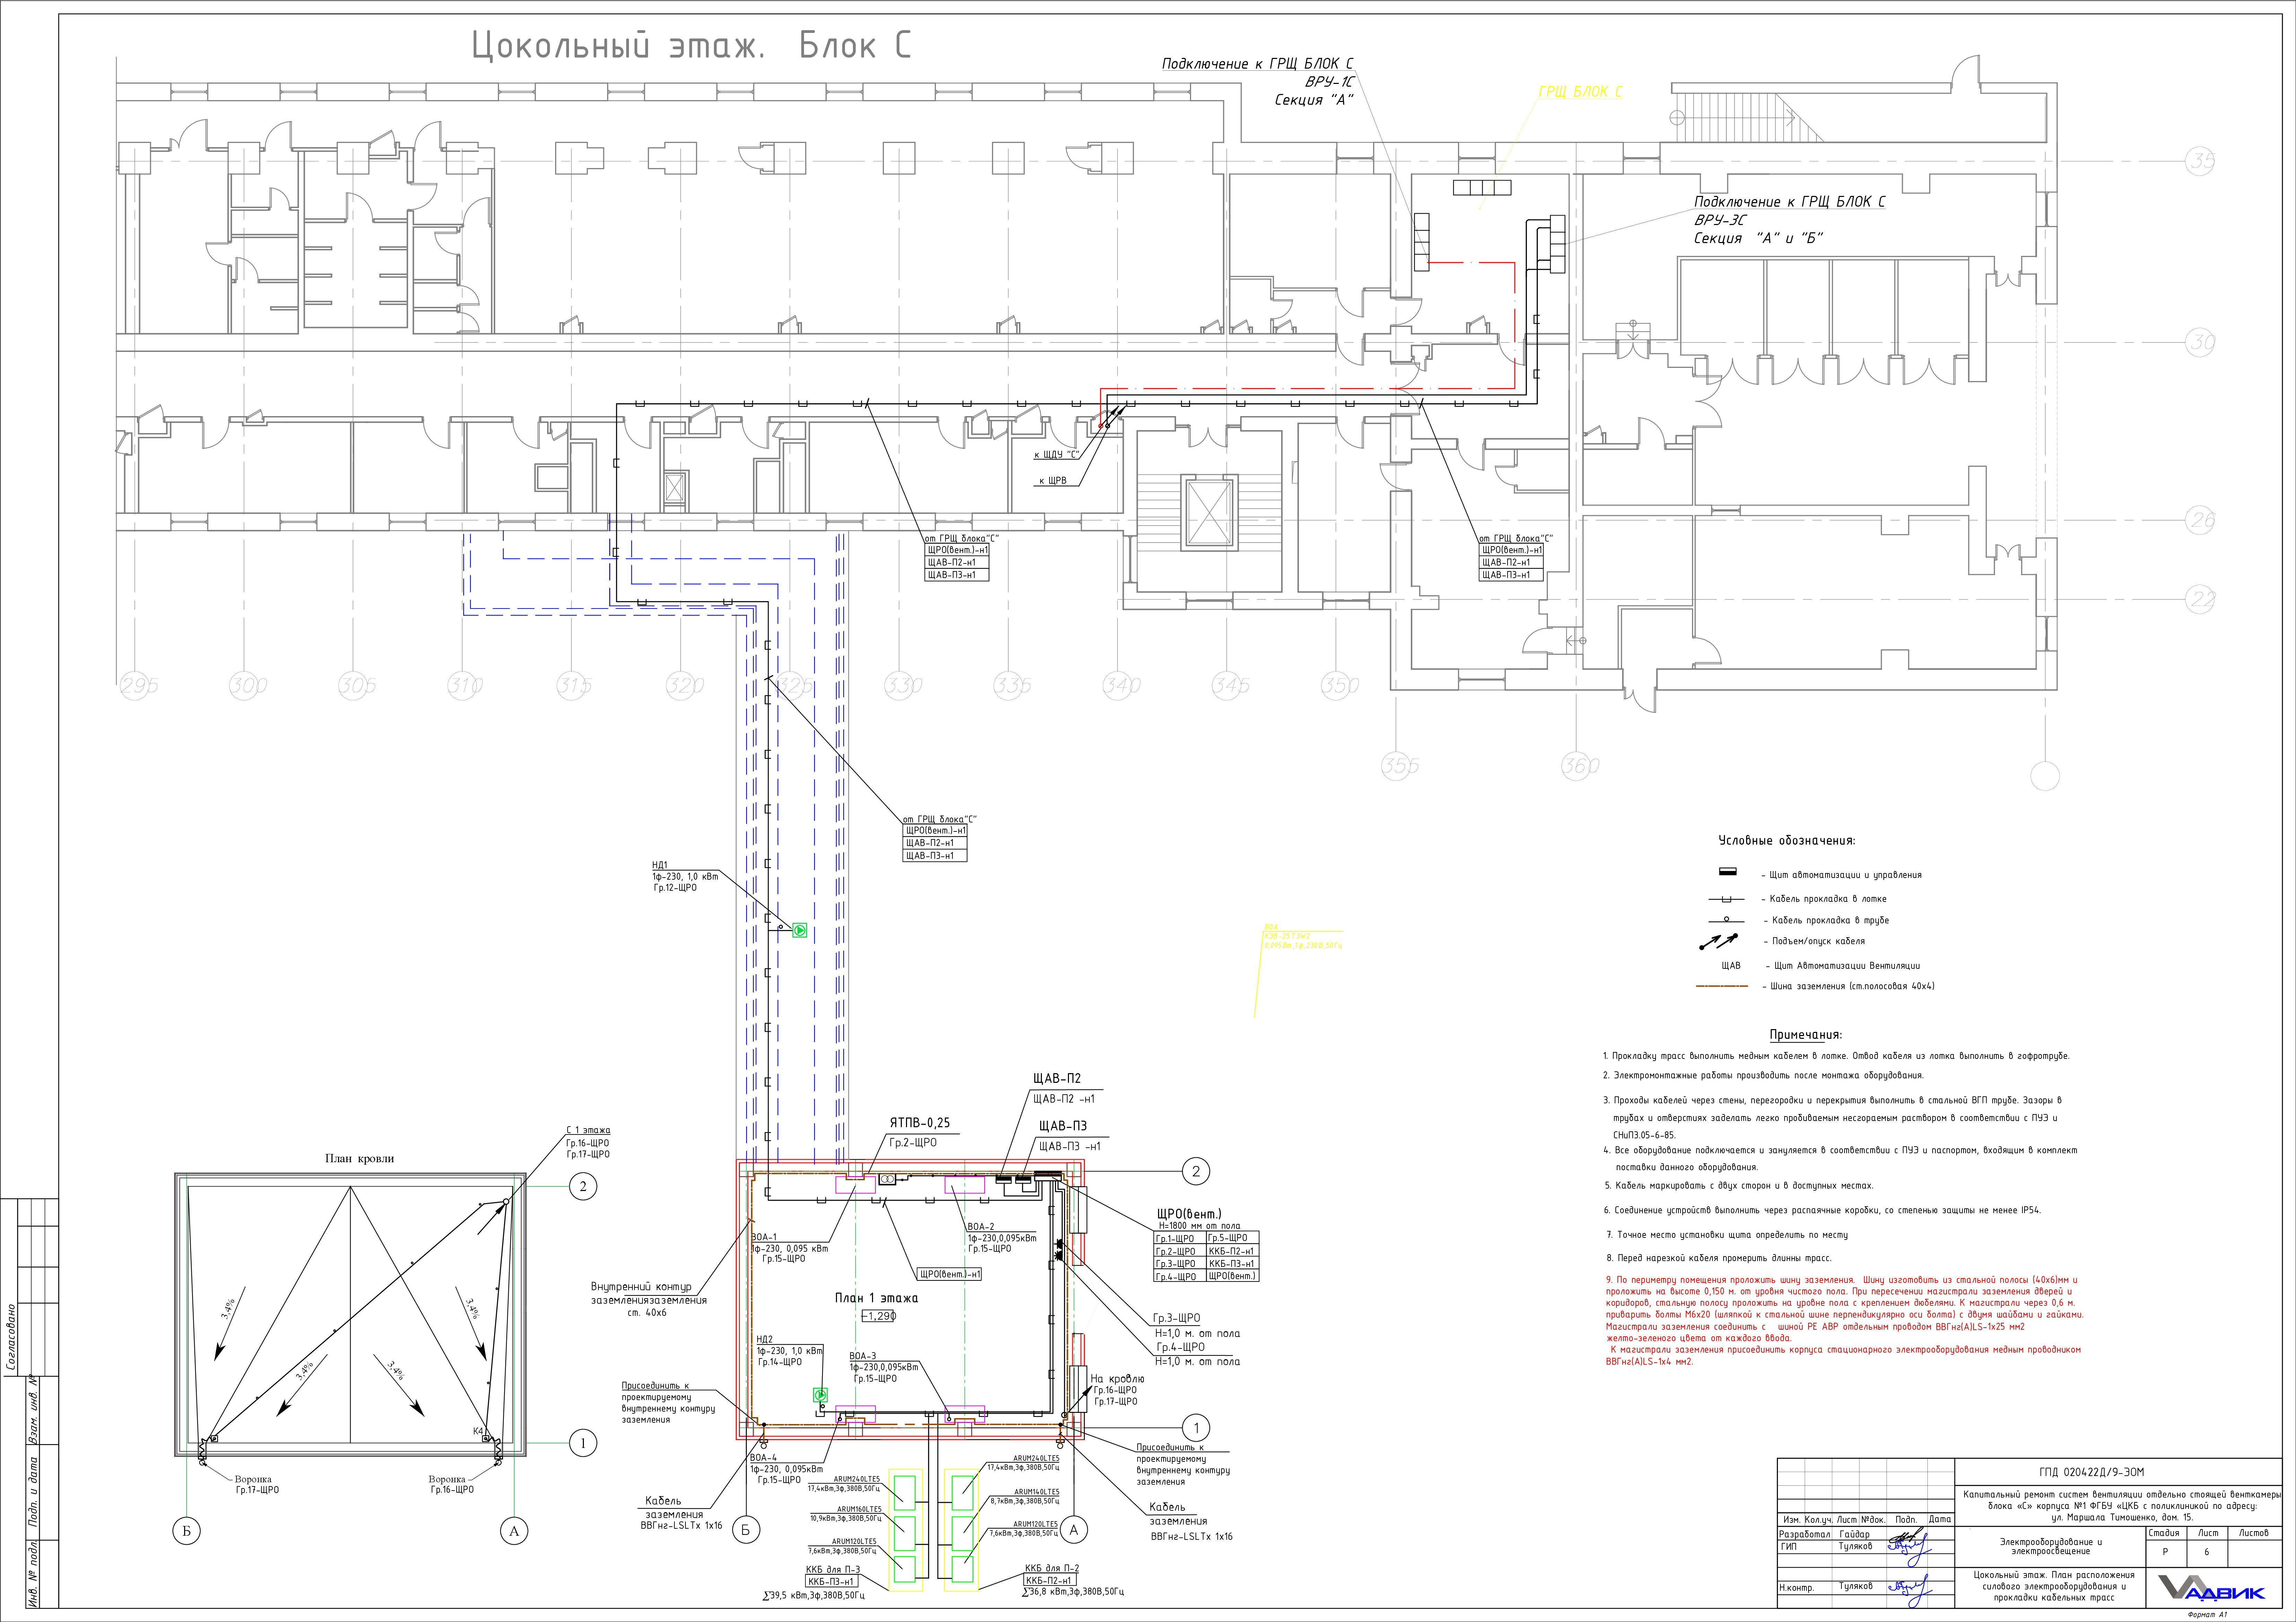2296x1622 pixels.
Task: Click axis bubble '1' beside the roof plan
Action: tap(583, 1443)
